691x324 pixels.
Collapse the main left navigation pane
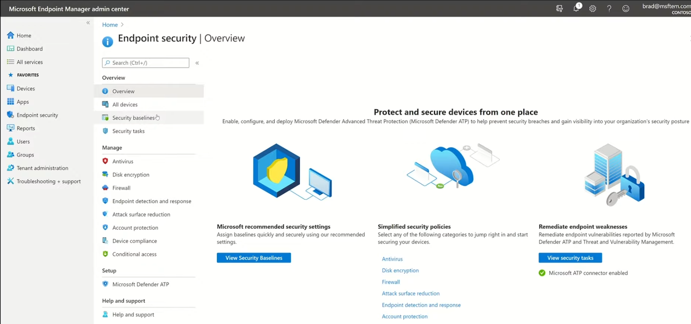[x=88, y=23]
